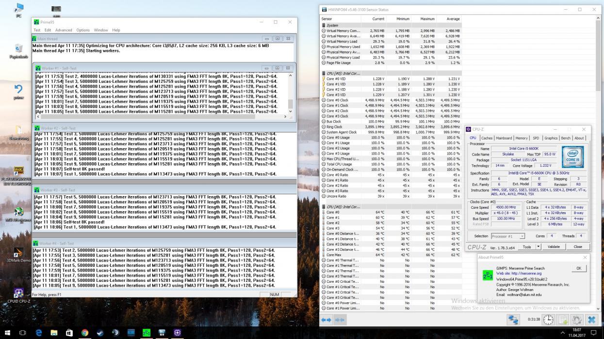
Task: Switch to the About tab in CPU-Z
Action: coord(579,138)
